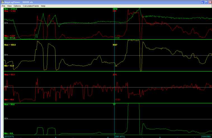Image resolution: width=212 pixels, height=138 pixels.
Task: Select the red AFR field label
Action: (115, 75)
